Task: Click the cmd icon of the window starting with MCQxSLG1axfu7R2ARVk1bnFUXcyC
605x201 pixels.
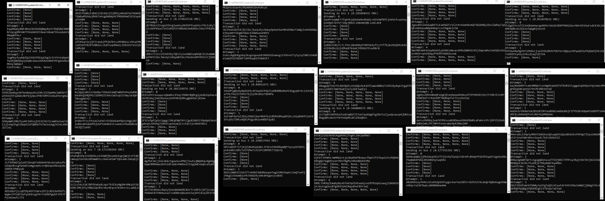Action: [x=225, y=3]
